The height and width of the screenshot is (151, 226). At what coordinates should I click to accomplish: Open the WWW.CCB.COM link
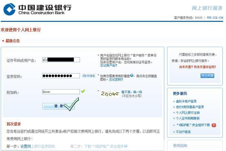point(215,18)
